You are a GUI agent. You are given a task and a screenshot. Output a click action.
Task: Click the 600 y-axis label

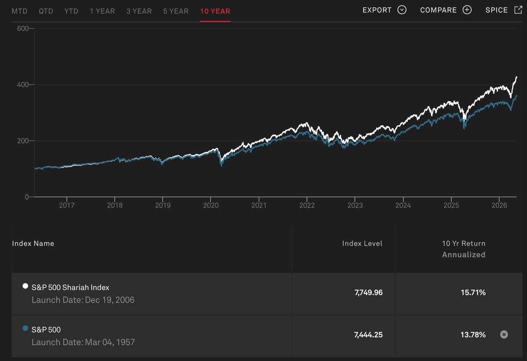point(23,29)
